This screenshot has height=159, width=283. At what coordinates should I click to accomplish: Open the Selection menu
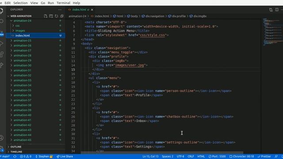click(x=20, y=3)
